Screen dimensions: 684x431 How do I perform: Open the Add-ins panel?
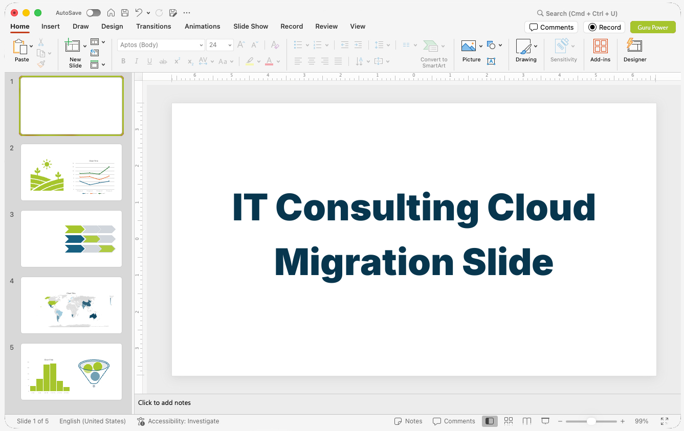point(600,51)
